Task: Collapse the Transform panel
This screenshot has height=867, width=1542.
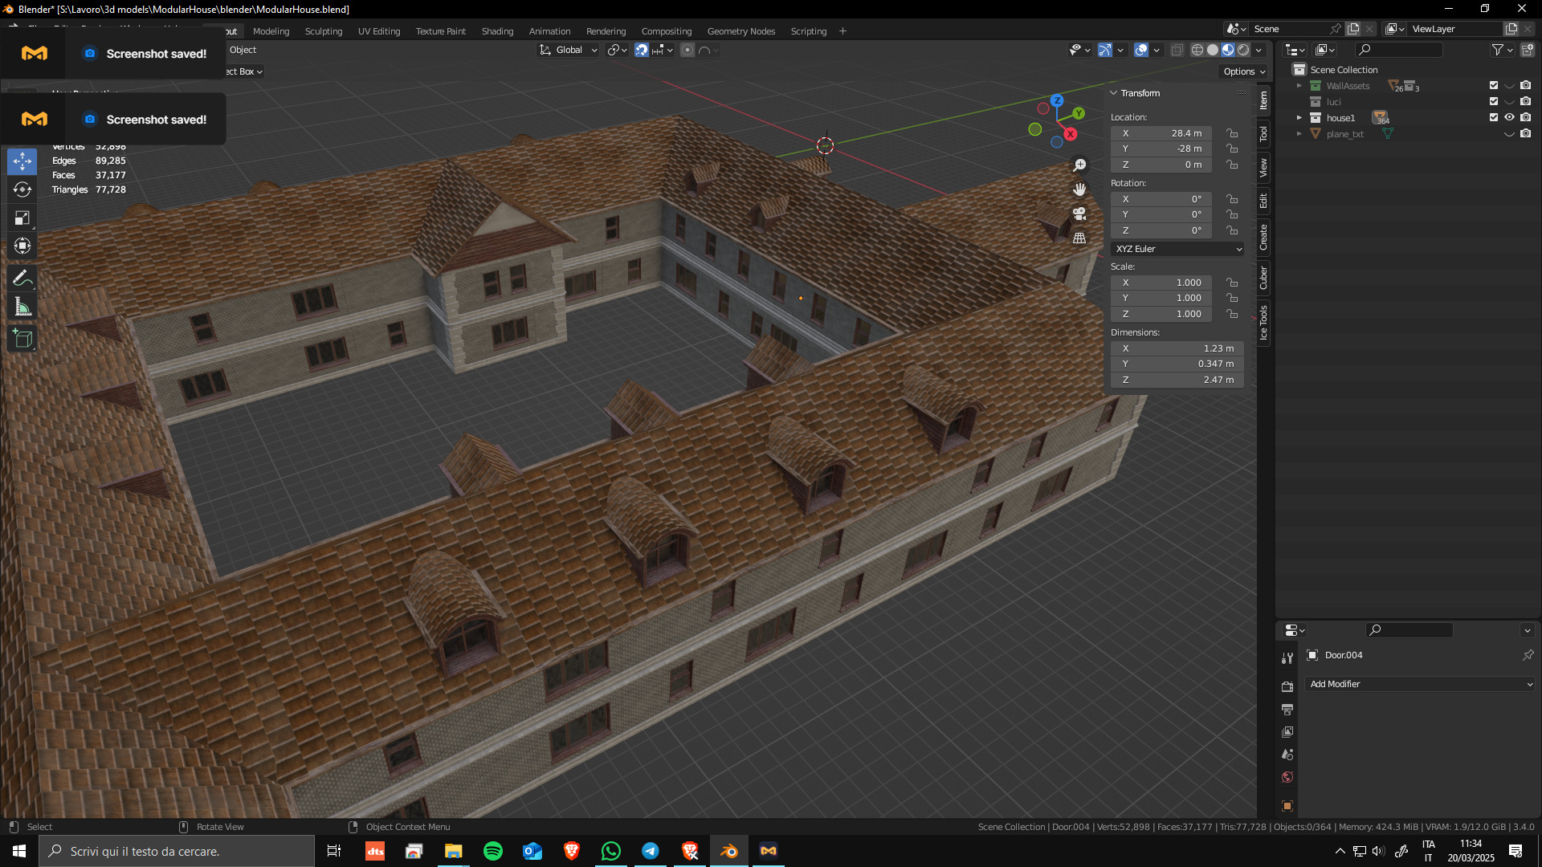Action: pyautogui.click(x=1114, y=93)
